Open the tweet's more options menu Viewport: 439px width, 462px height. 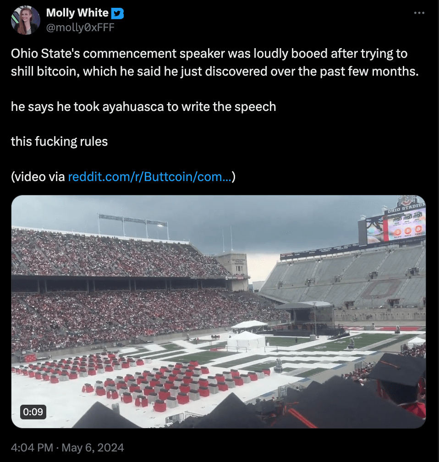(419, 13)
